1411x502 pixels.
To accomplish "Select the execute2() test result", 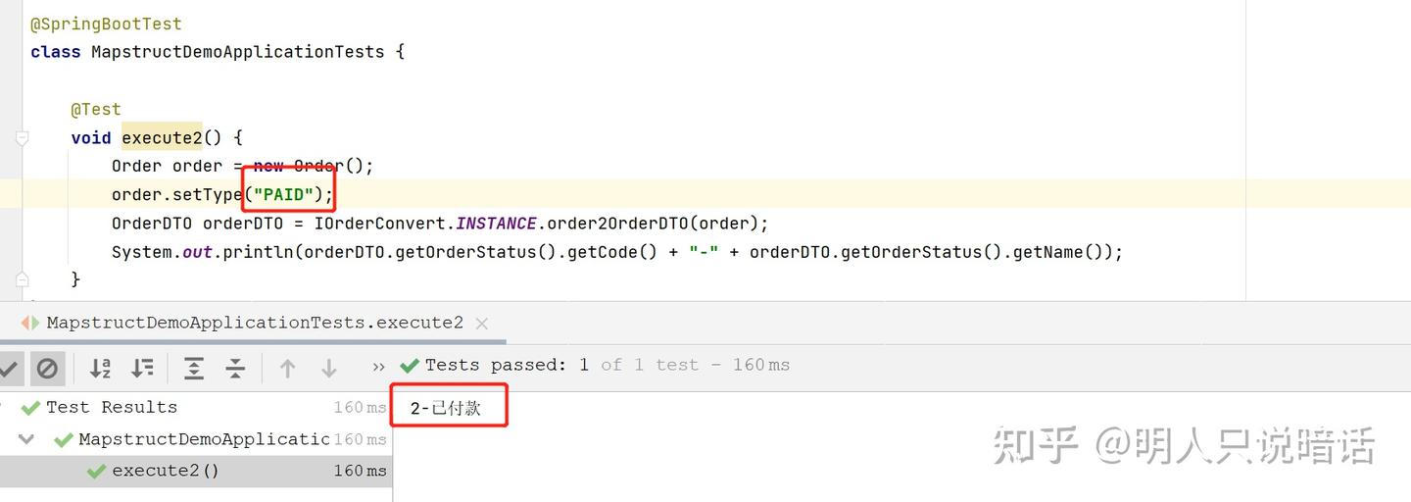I will point(165,471).
